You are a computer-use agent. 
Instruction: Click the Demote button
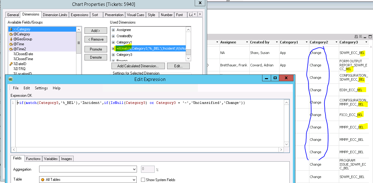pyautogui.click(x=96, y=57)
